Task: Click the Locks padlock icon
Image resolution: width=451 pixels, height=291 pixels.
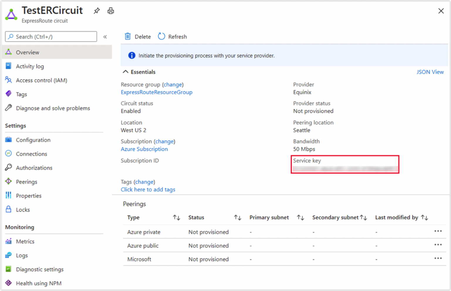Action: [9, 209]
